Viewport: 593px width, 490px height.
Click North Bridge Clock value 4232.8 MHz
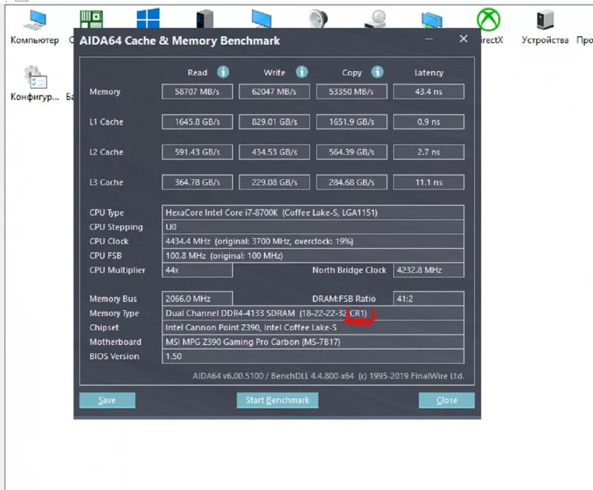pyautogui.click(x=428, y=270)
